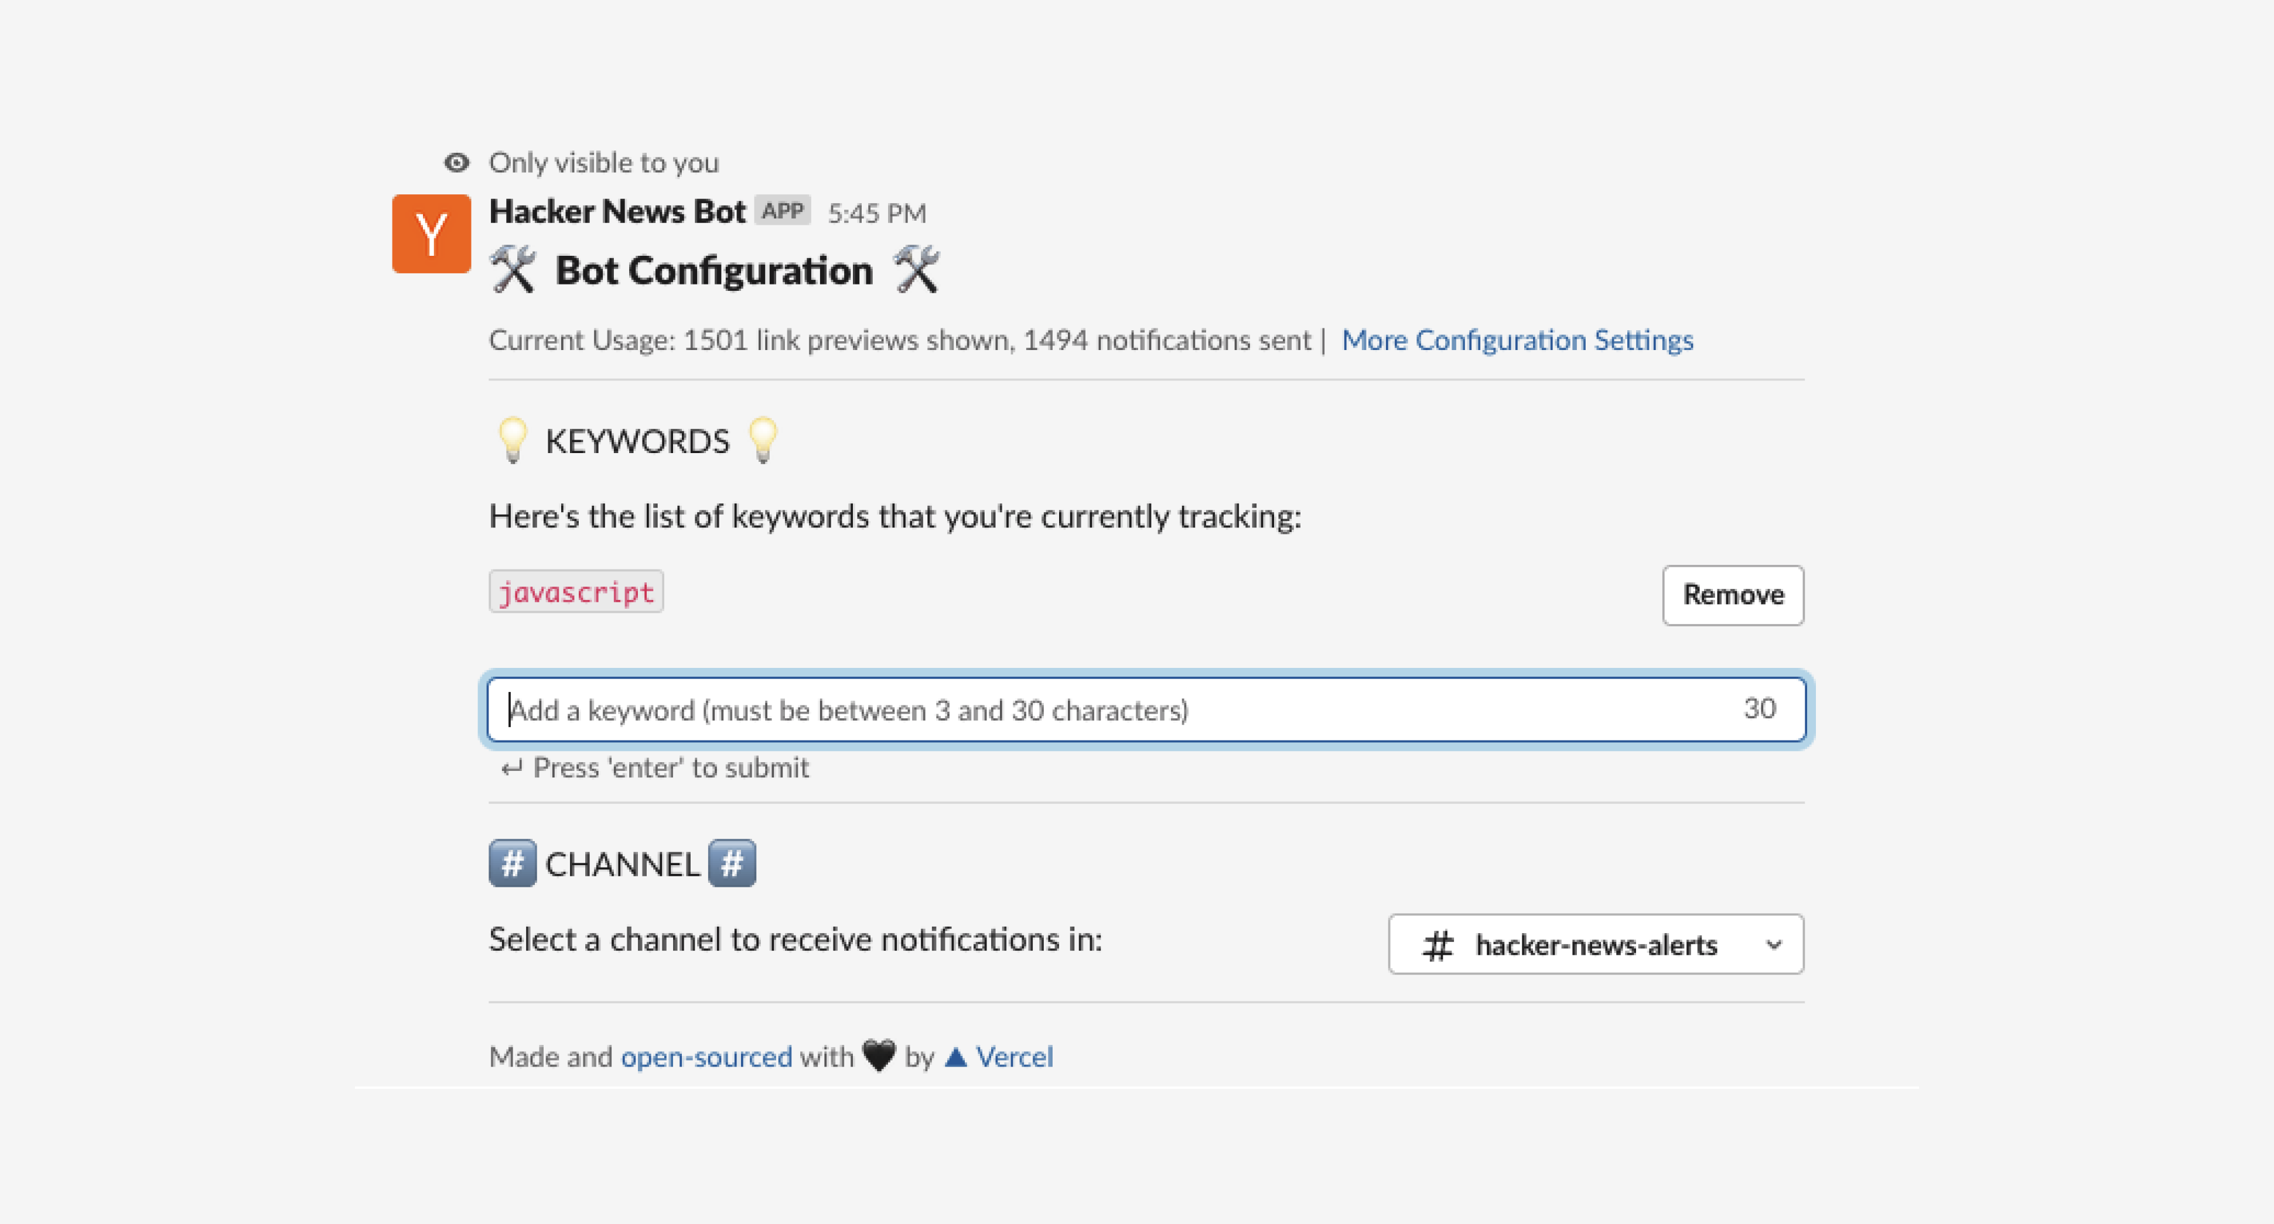This screenshot has height=1224, width=2274.
Task: Click the hash emoji before CHANNEL
Action: (512, 863)
